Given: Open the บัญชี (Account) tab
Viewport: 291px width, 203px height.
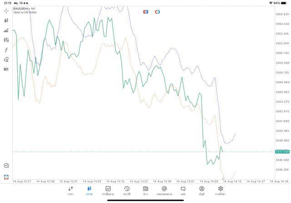Looking at the screenshot, I should click(x=201, y=190).
